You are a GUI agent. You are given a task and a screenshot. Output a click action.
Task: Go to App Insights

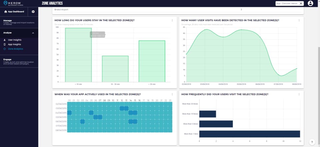[14, 44]
